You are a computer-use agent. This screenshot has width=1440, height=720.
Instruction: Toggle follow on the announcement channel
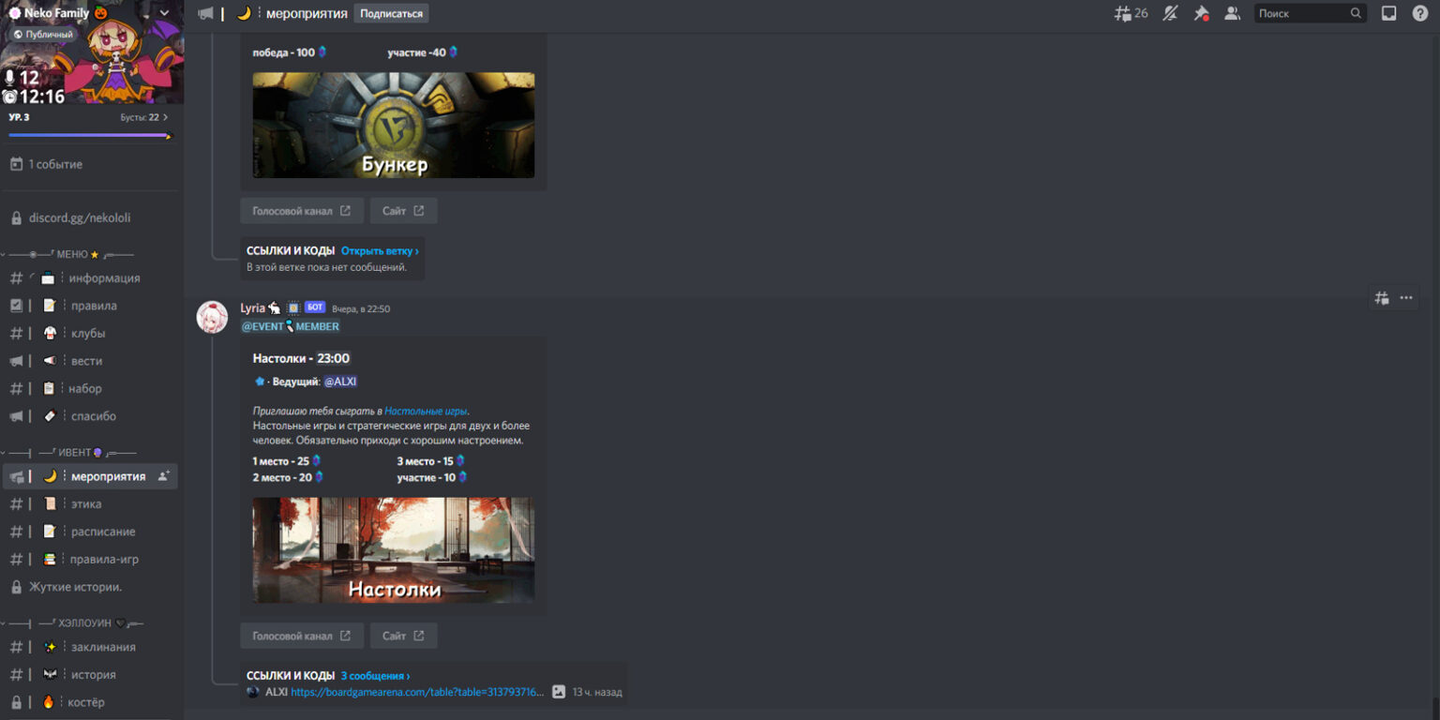click(x=391, y=13)
